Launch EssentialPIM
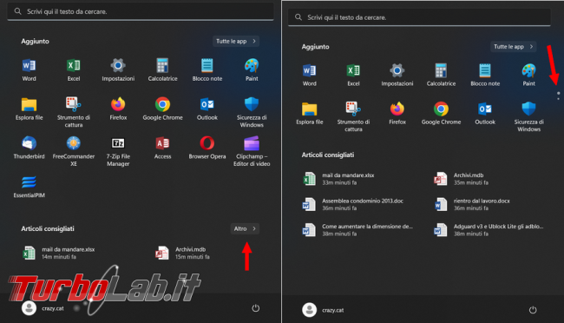Screen dimensions: 564x323 [29, 187]
